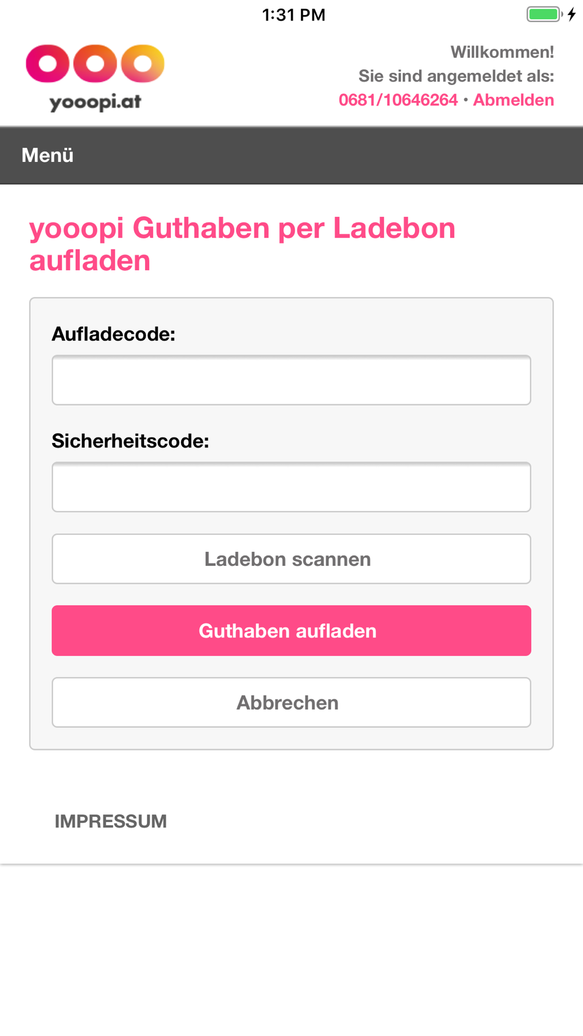Open the Menü navigation bar

point(48,155)
